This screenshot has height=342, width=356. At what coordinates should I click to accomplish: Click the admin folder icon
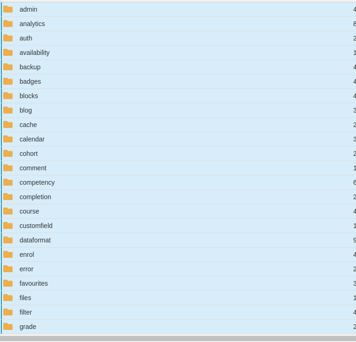(x=8, y=9)
